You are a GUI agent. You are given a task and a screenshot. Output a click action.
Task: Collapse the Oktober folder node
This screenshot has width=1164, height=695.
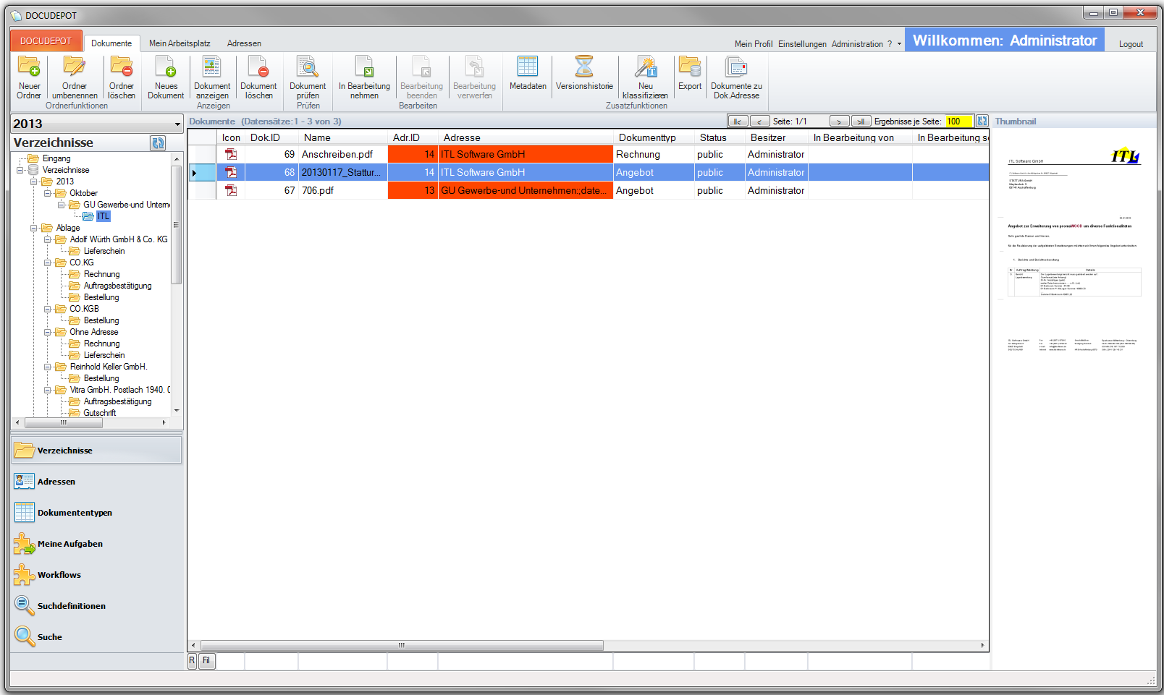(x=48, y=193)
